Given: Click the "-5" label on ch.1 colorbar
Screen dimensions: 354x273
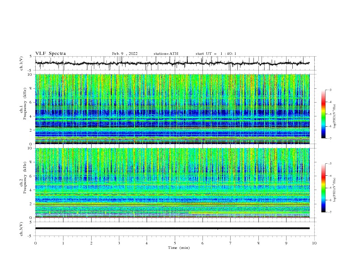Looking at the screenshot, I should point(330,114).
